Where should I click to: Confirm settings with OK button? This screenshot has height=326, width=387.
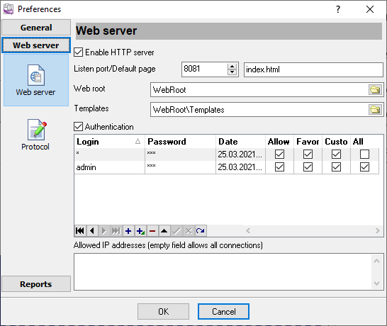(x=164, y=311)
